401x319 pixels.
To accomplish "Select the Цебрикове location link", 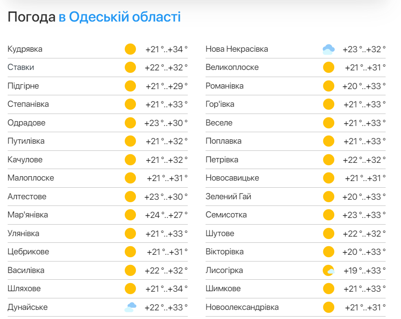I will [28, 252].
